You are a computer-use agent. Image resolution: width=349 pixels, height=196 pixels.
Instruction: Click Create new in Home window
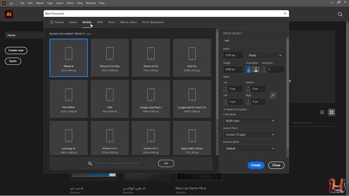click(16, 51)
